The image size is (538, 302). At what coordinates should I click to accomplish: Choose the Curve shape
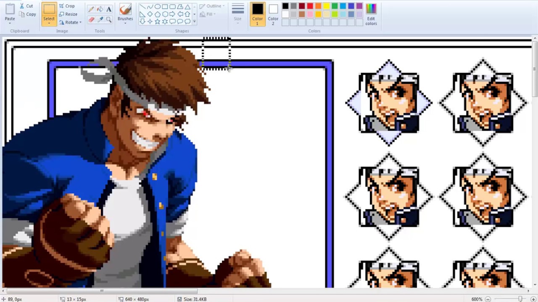[x=150, y=7]
